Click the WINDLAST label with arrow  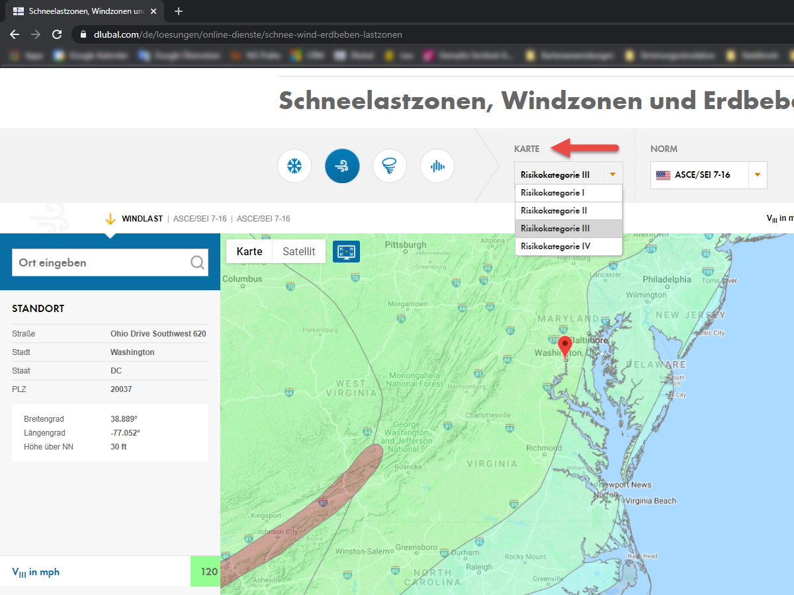click(134, 219)
